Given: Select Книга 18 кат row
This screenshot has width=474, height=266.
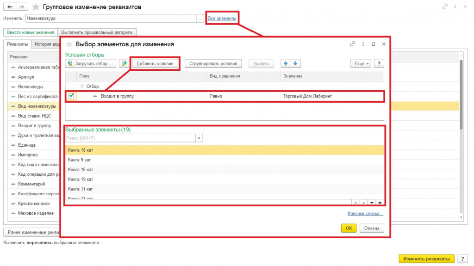Looking at the screenshot, I should 225,150.
